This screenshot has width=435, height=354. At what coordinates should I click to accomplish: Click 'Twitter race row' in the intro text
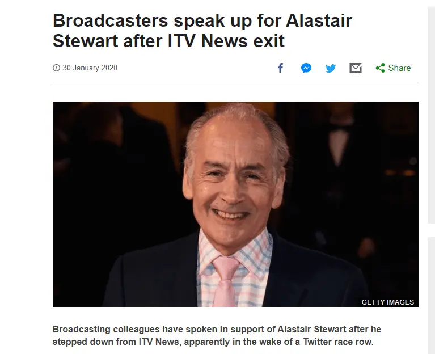tap(337, 342)
